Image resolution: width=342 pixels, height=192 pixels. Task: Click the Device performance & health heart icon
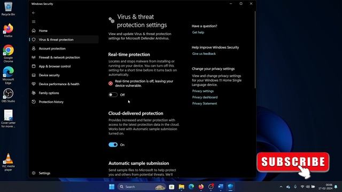tap(34, 84)
